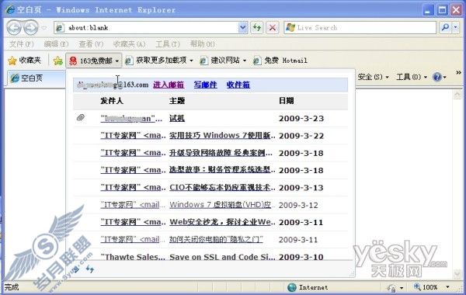The image size is (466, 295).
Task: Expand the address bar history dropdown
Action: click(x=242, y=28)
